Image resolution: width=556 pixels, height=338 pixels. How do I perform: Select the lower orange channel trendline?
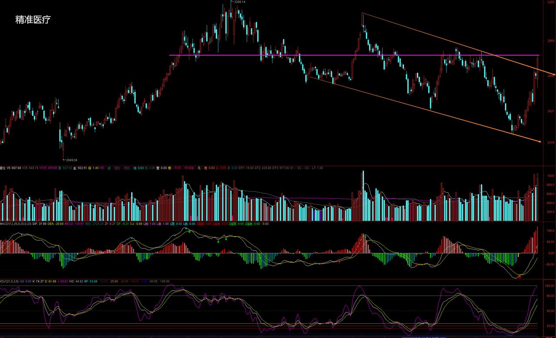coord(424,109)
